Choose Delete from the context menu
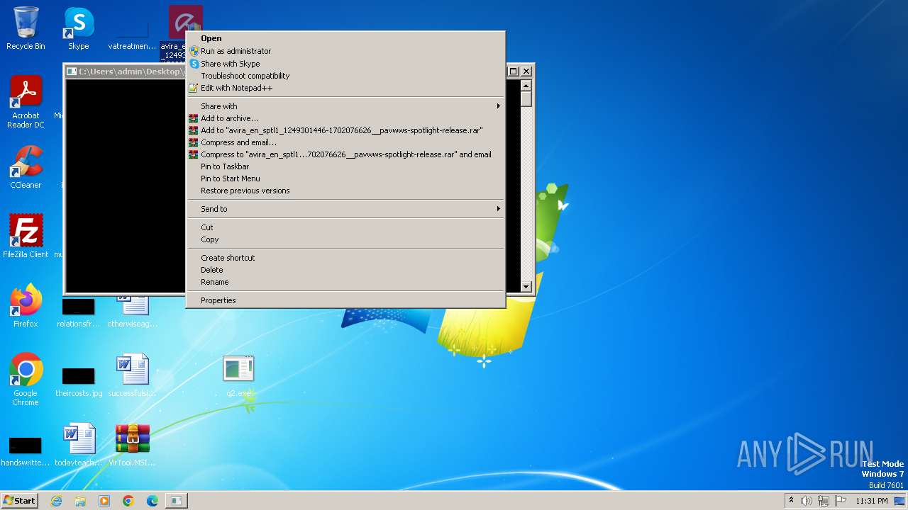This screenshot has height=510, width=908. click(345, 270)
